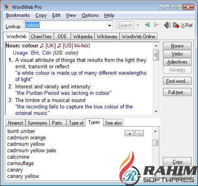Expand the Lookup word history dropdown
This screenshot has width=198, height=186.
point(109,25)
